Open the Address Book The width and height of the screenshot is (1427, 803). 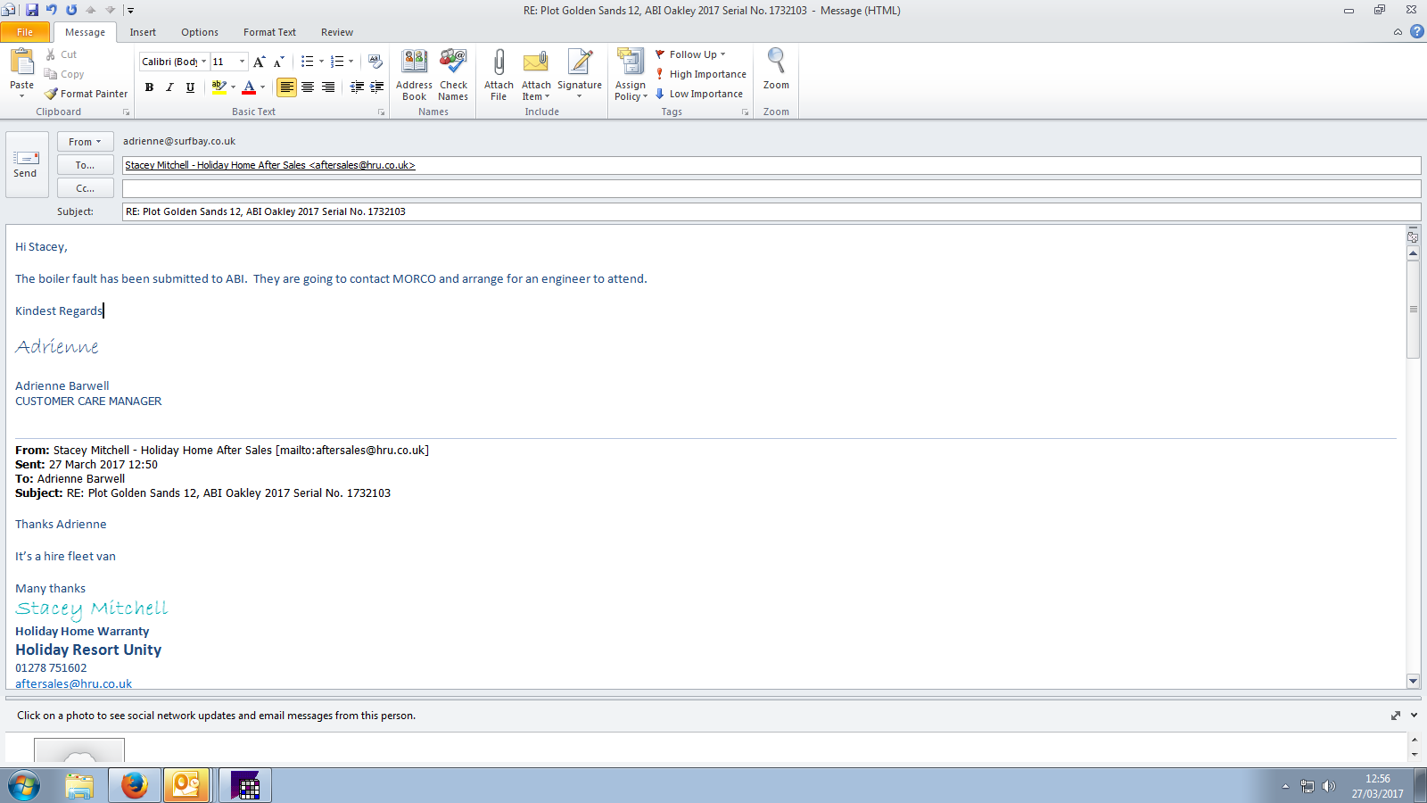tap(414, 75)
